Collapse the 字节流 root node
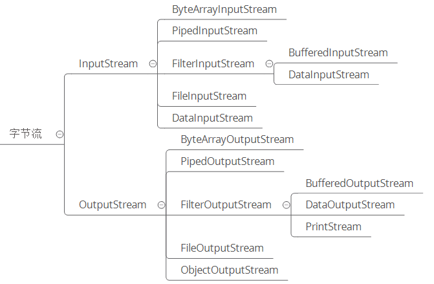Image resolution: width=434 pixels, height=284 pixels. click(60, 135)
